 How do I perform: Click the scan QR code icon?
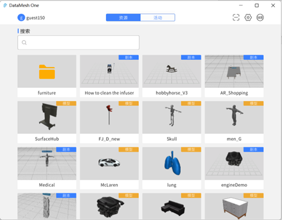[x=236, y=17]
